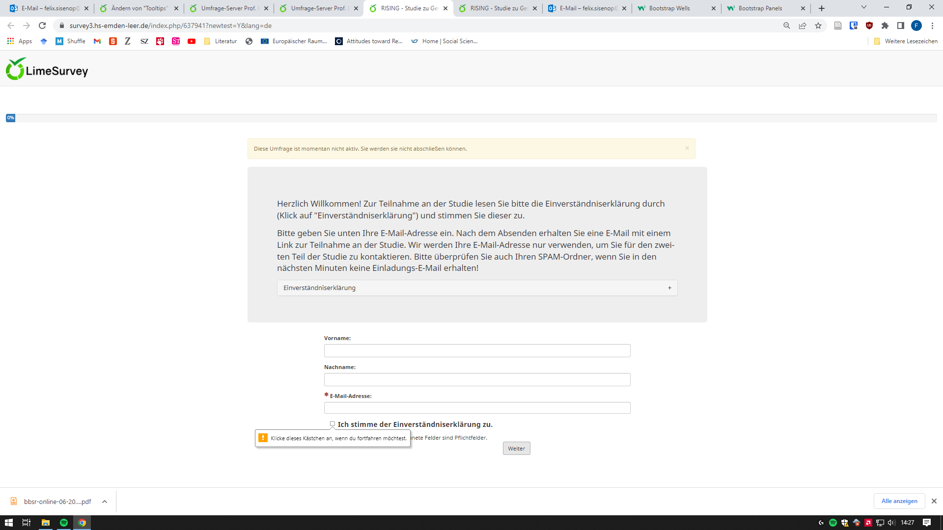
Task: Click the Alle anzeigen downloads button
Action: click(899, 501)
